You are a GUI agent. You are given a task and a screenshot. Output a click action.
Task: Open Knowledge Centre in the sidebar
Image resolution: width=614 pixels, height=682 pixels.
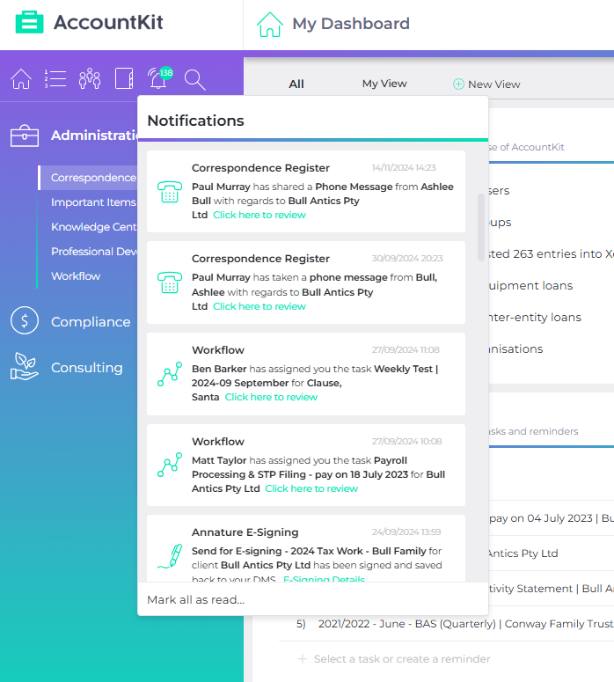[93, 227]
